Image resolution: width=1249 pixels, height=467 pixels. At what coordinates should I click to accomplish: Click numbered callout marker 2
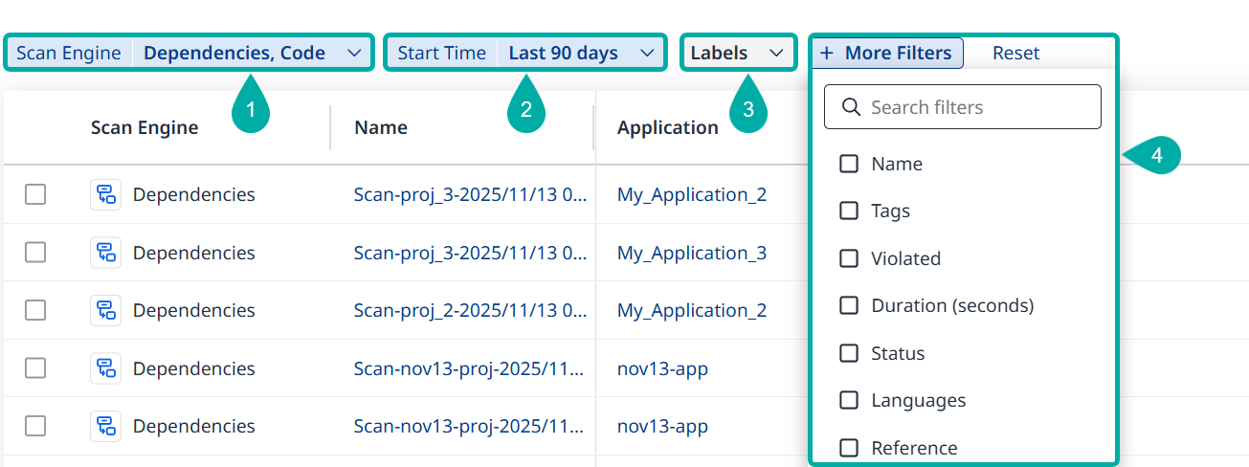click(x=525, y=110)
